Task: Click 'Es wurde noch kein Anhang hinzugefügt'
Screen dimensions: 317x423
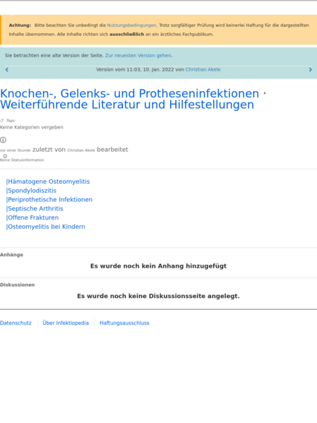Action: point(158,266)
